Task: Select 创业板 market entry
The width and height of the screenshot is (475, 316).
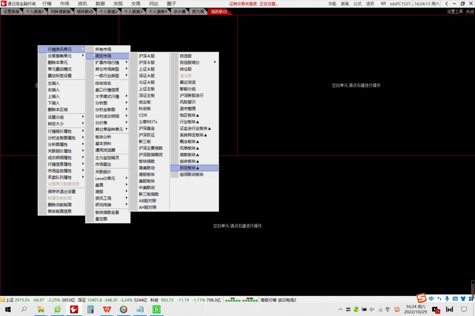Action: [x=149, y=102]
